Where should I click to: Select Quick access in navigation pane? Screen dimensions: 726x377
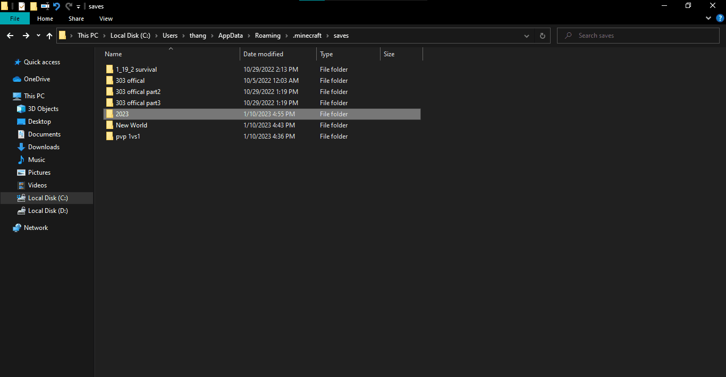(x=42, y=62)
